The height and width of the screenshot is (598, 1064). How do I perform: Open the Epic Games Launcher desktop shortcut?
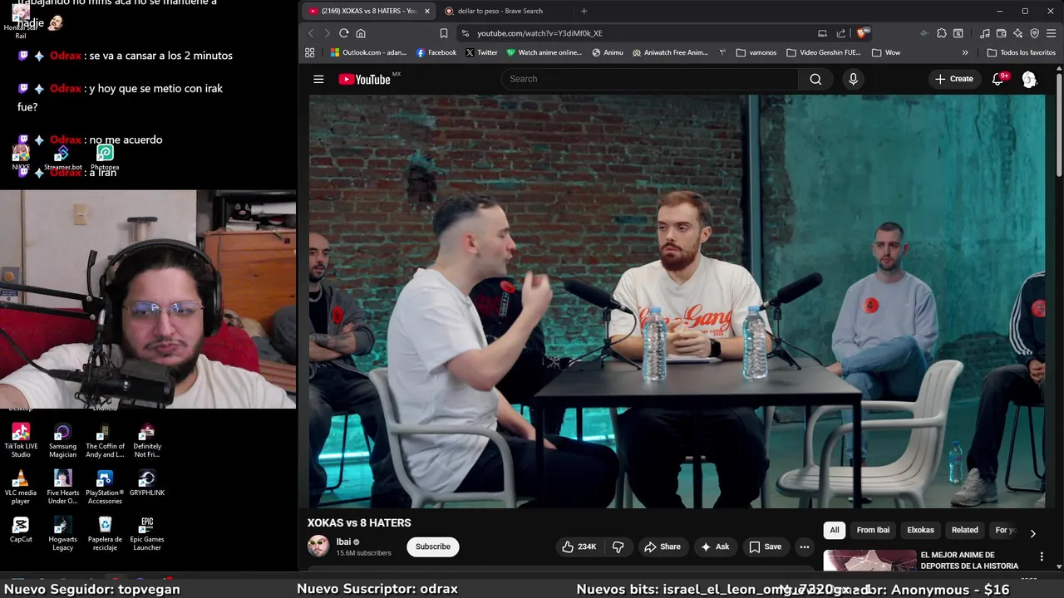147,533
